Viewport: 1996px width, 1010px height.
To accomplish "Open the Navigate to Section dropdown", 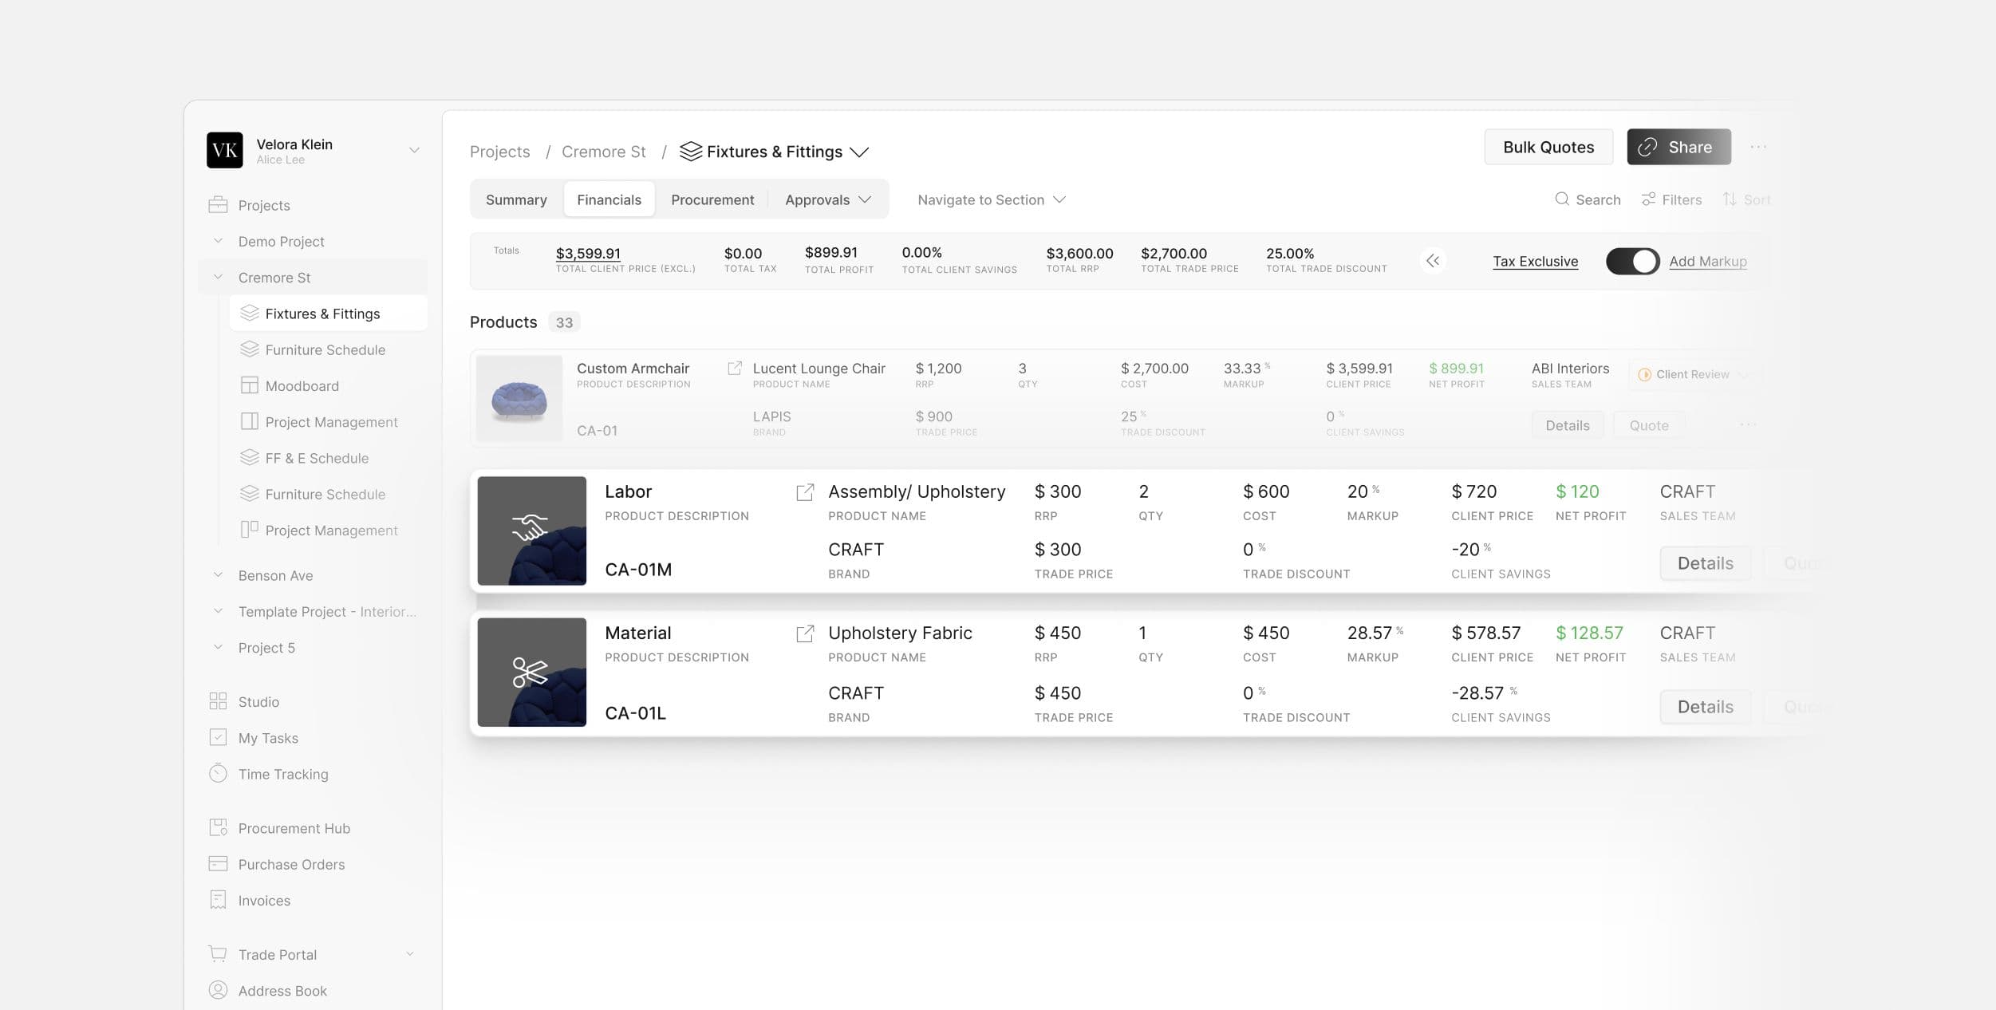I will (992, 199).
